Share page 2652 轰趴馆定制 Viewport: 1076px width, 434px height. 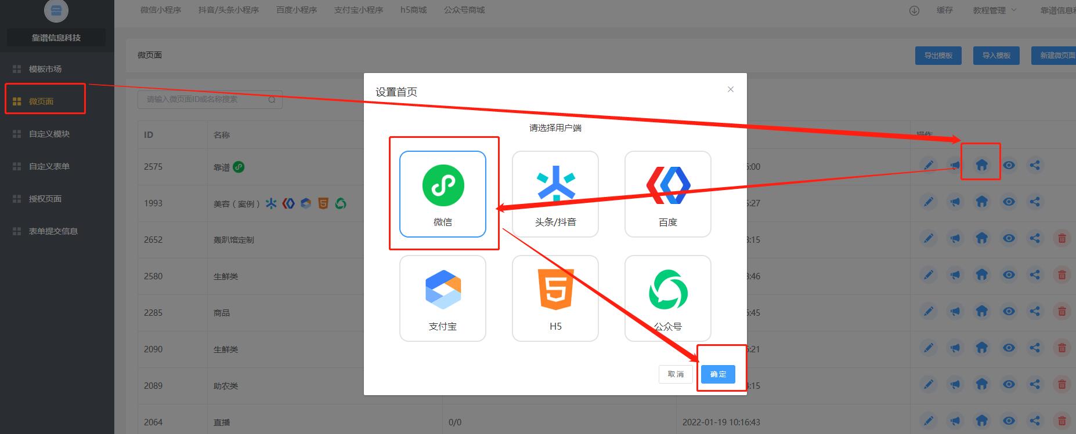[1035, 238]
